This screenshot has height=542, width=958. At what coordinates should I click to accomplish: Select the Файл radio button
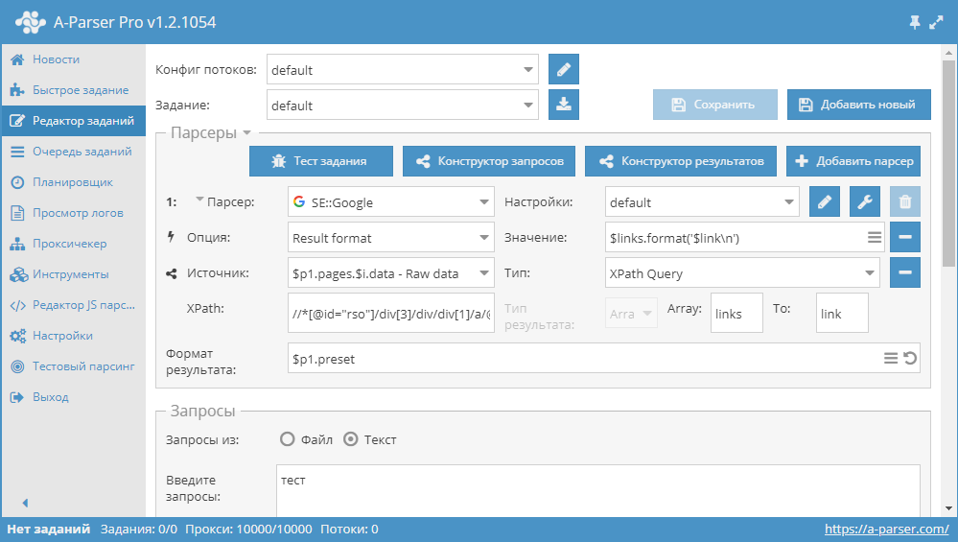(287, 439)
